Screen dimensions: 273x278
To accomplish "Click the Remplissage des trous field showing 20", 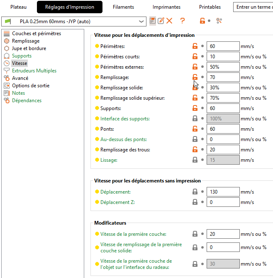I will (x=223, y=150).
